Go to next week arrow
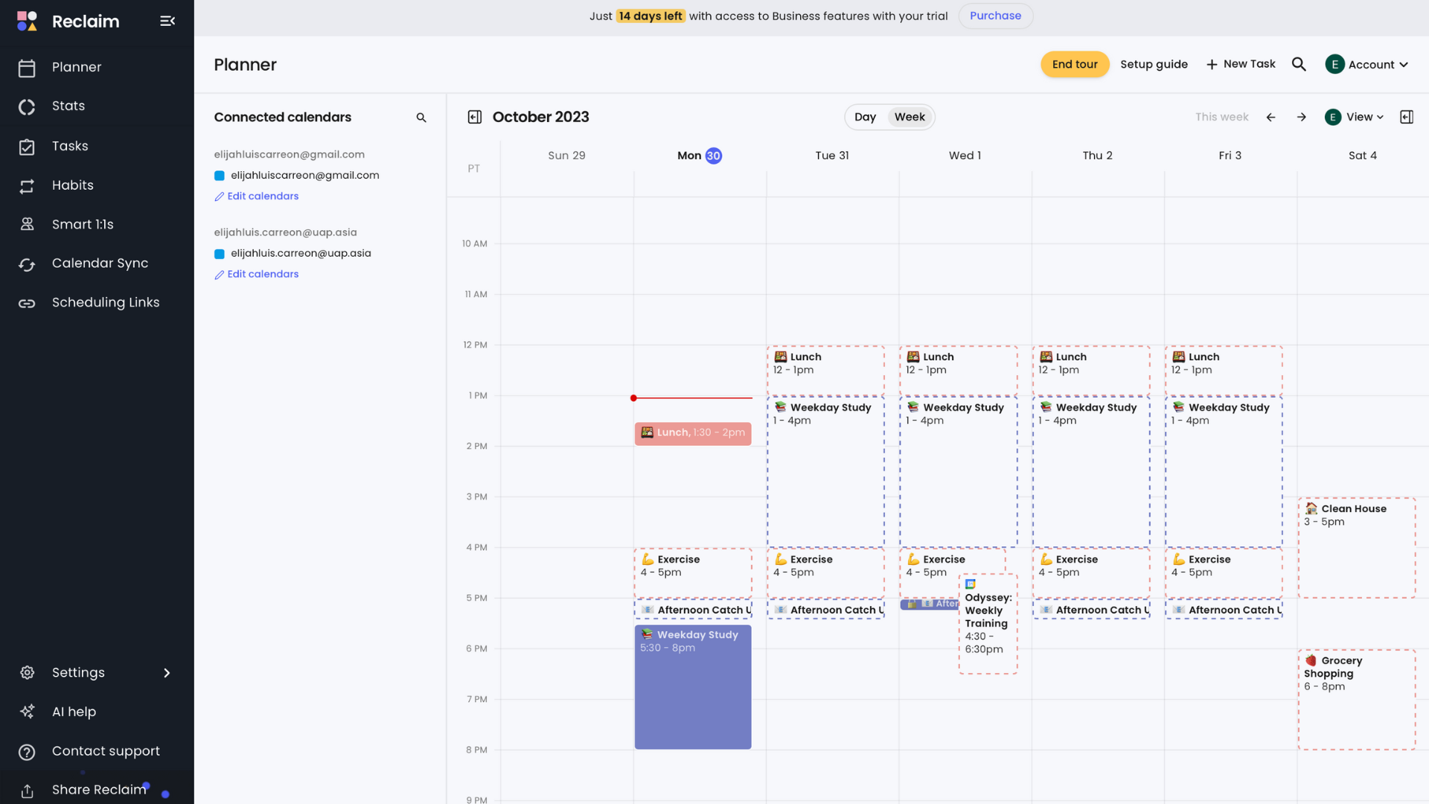The height and width of the screenshot is (804, 1429). (1301, 117)
